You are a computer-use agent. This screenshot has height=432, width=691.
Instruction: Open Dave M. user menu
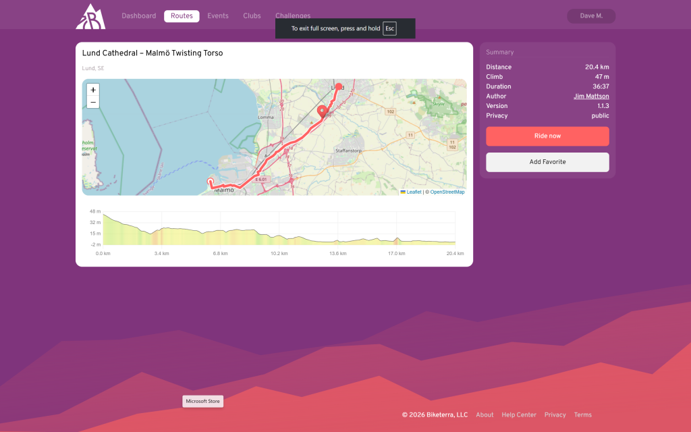pyautogui.click(x=591, y=16)
